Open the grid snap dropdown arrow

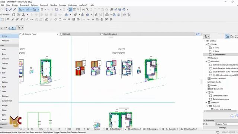(x=45, y=9)
